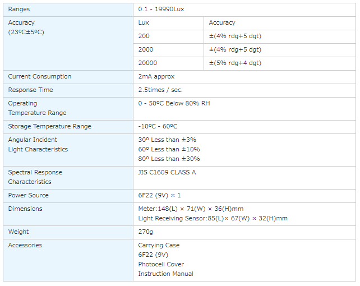Click the Storage Temperature Range label
The height and width of the screenshot is (286, 360).
click(x=49, y=127)
